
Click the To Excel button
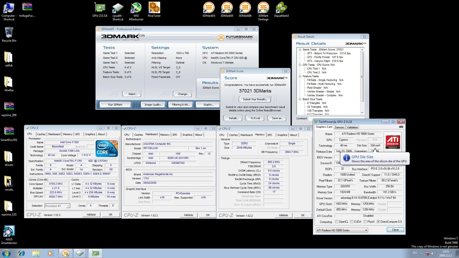[x=255, y=118]
